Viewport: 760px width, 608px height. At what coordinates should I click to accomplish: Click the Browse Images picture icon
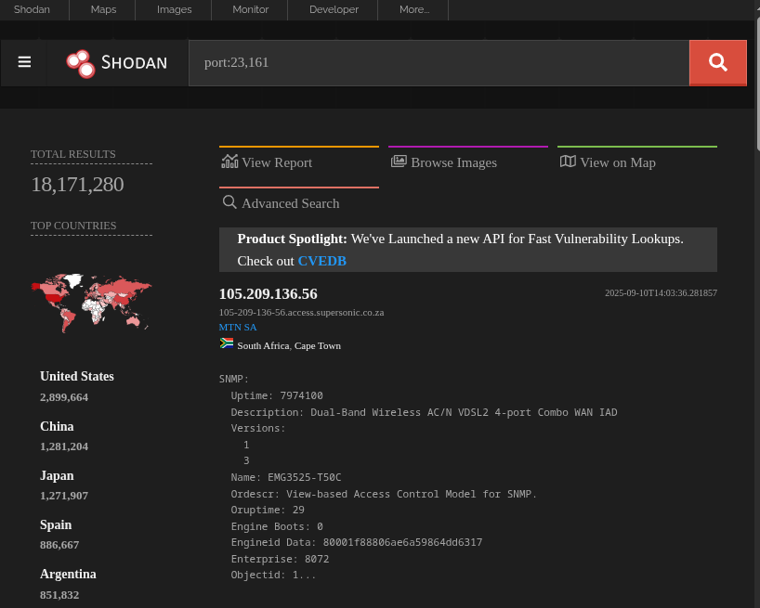(399, 162)
